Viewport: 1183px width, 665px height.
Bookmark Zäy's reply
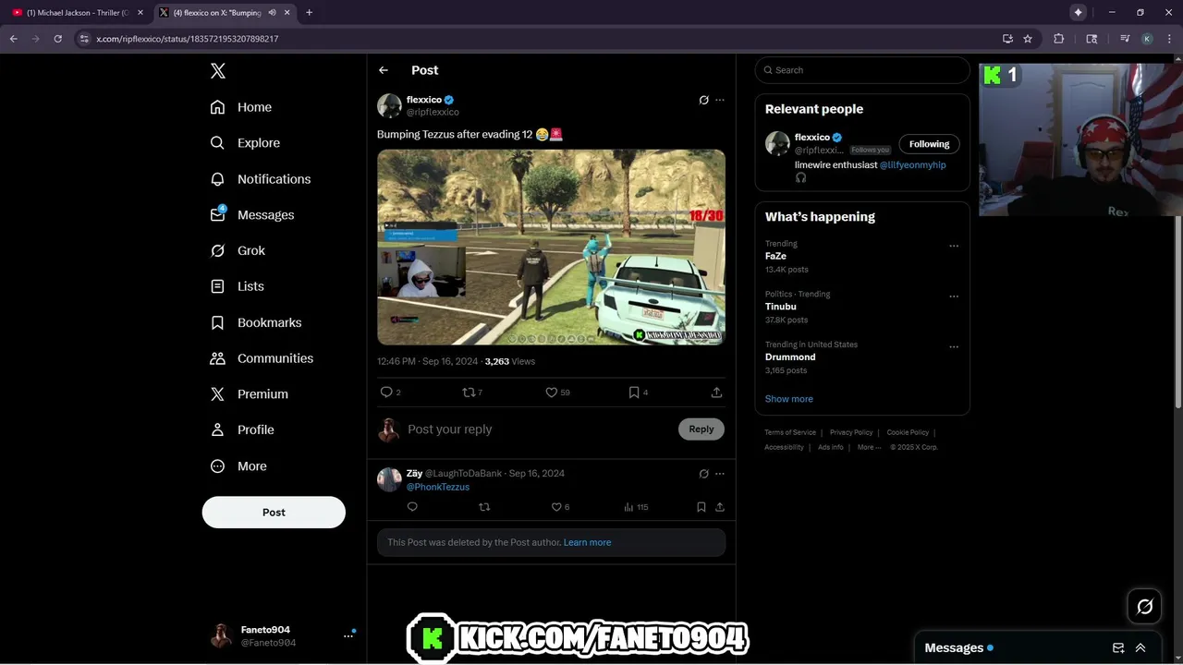pyautogui.click(x=701, y=507)
